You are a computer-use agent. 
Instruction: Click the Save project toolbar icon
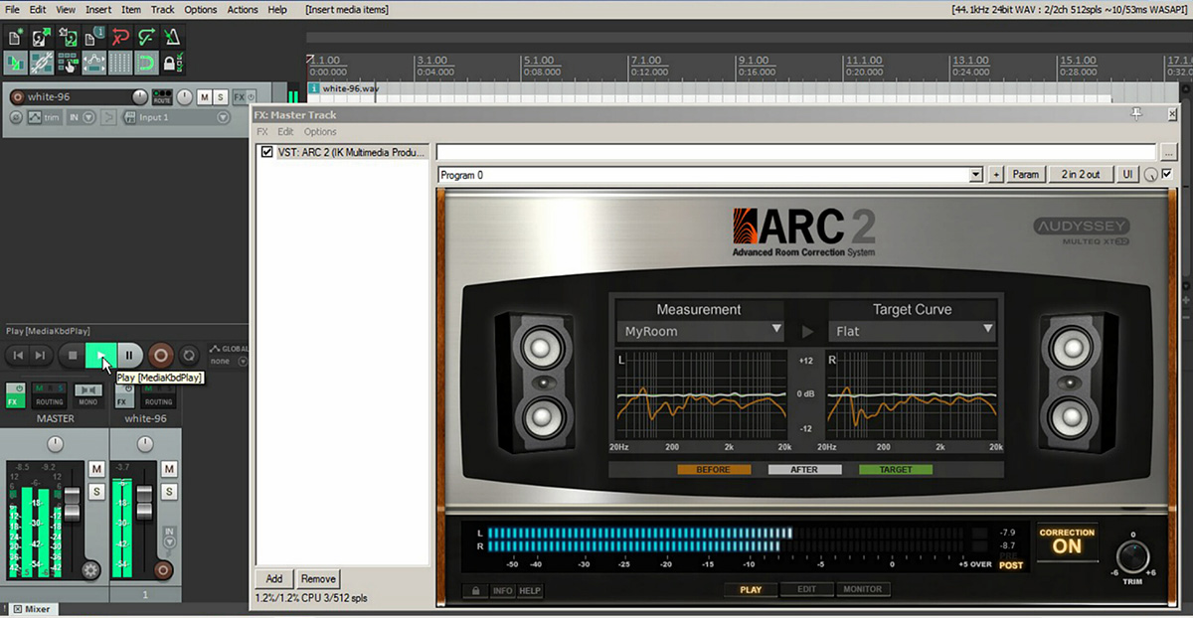click(x=69, y=39)
